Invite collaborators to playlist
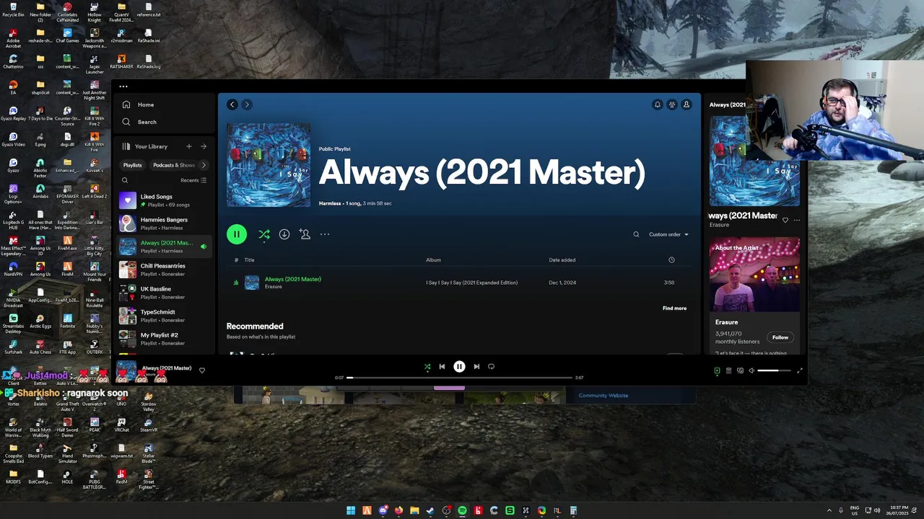Viewport: 924px width, 519px height. pos(305,234)
